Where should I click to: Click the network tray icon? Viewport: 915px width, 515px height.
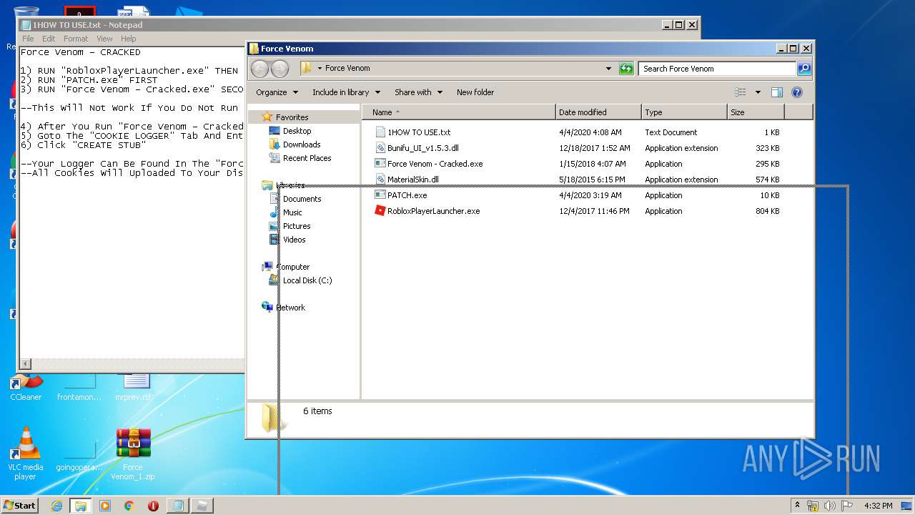click(x=813, y=506)
